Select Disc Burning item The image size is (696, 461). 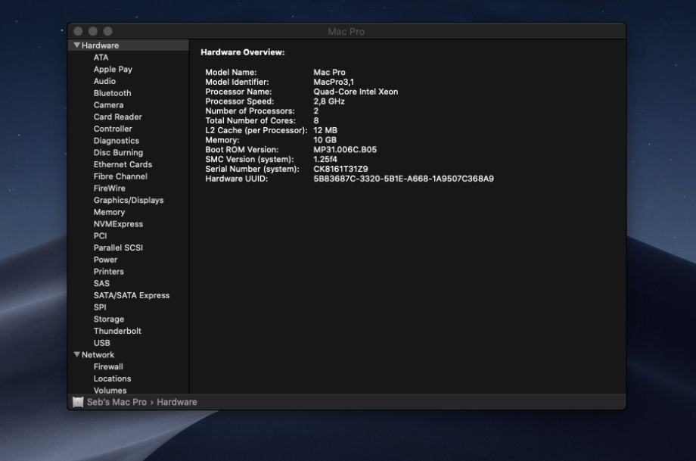(x=118, y=153)
